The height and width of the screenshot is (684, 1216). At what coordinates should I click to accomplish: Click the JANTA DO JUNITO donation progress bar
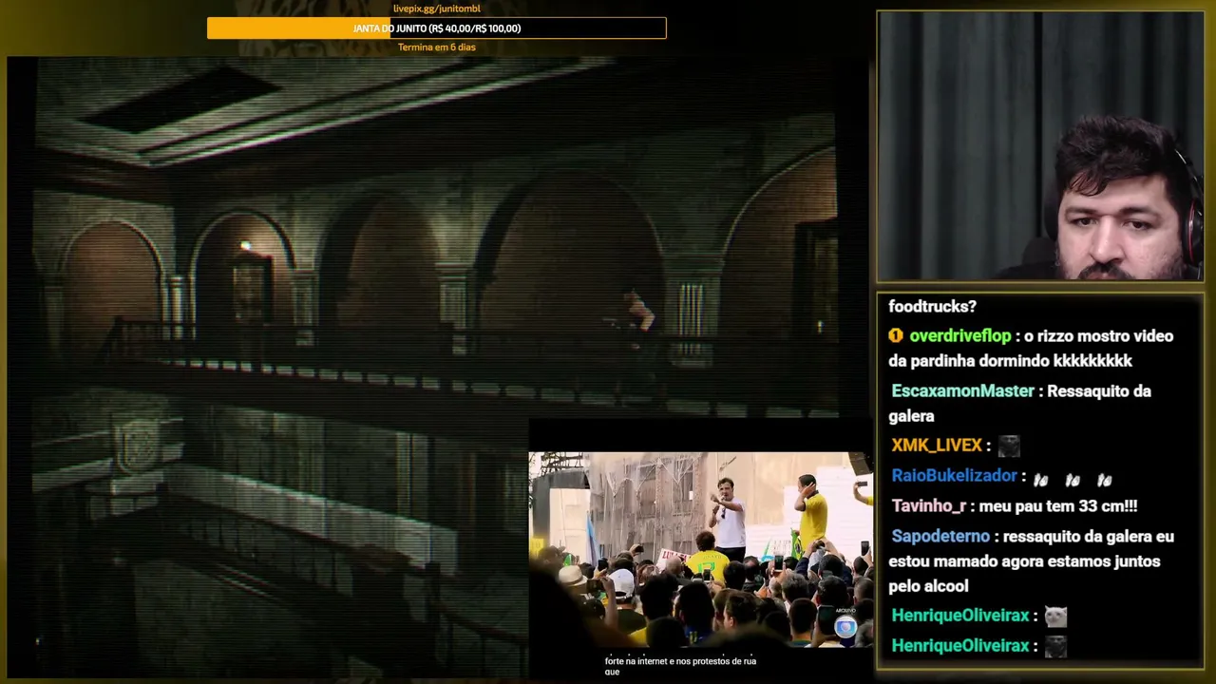click(x=437, y=28)
